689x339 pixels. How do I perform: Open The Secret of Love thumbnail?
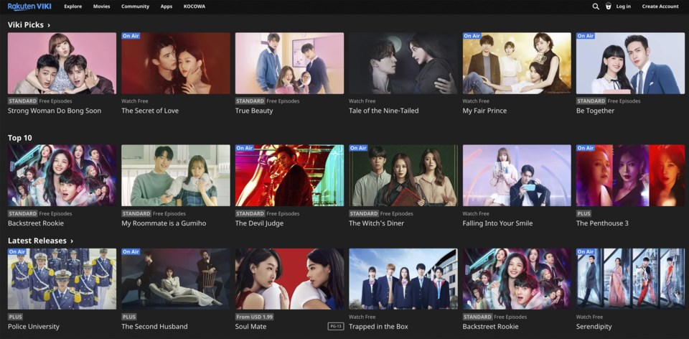[x=176, y=63]
